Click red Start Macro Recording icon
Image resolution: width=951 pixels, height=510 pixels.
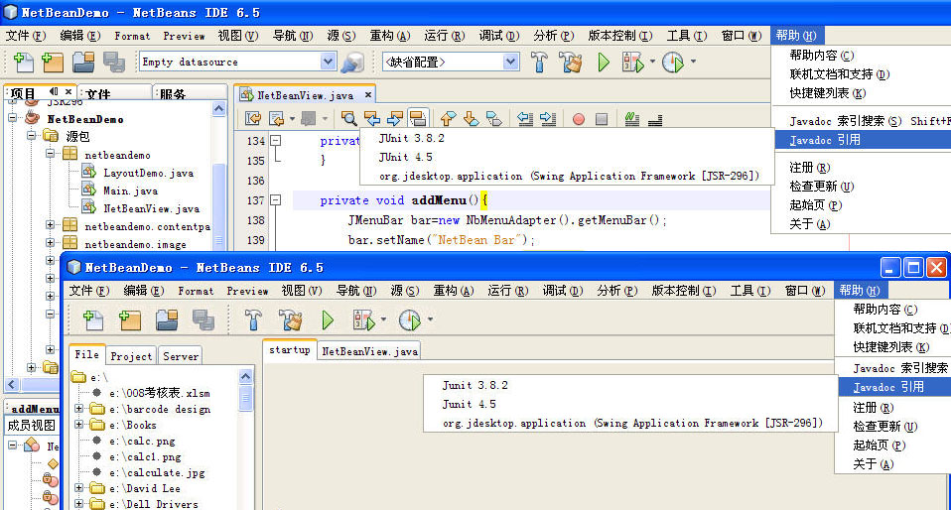tap(579, 119)
